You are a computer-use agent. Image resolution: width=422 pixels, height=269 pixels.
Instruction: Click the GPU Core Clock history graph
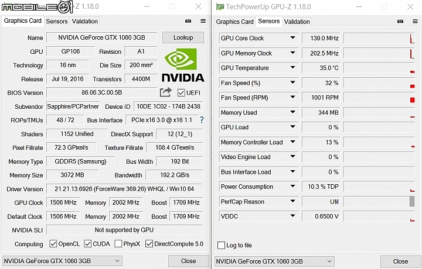tap(379, 38)
